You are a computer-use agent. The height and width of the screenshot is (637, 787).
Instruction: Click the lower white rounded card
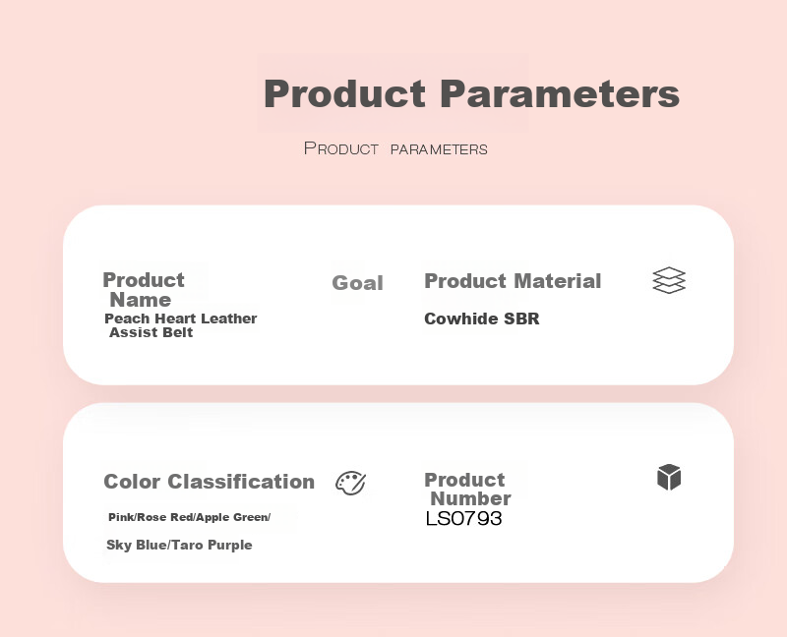click(x=398, y=492)
